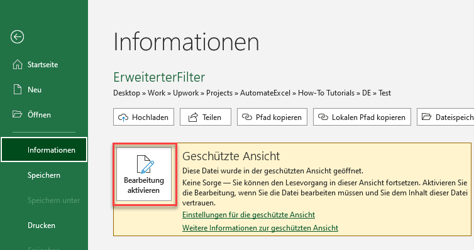474x250 pixels.
Task: Click the Test path segment
Action: (385, 93)
